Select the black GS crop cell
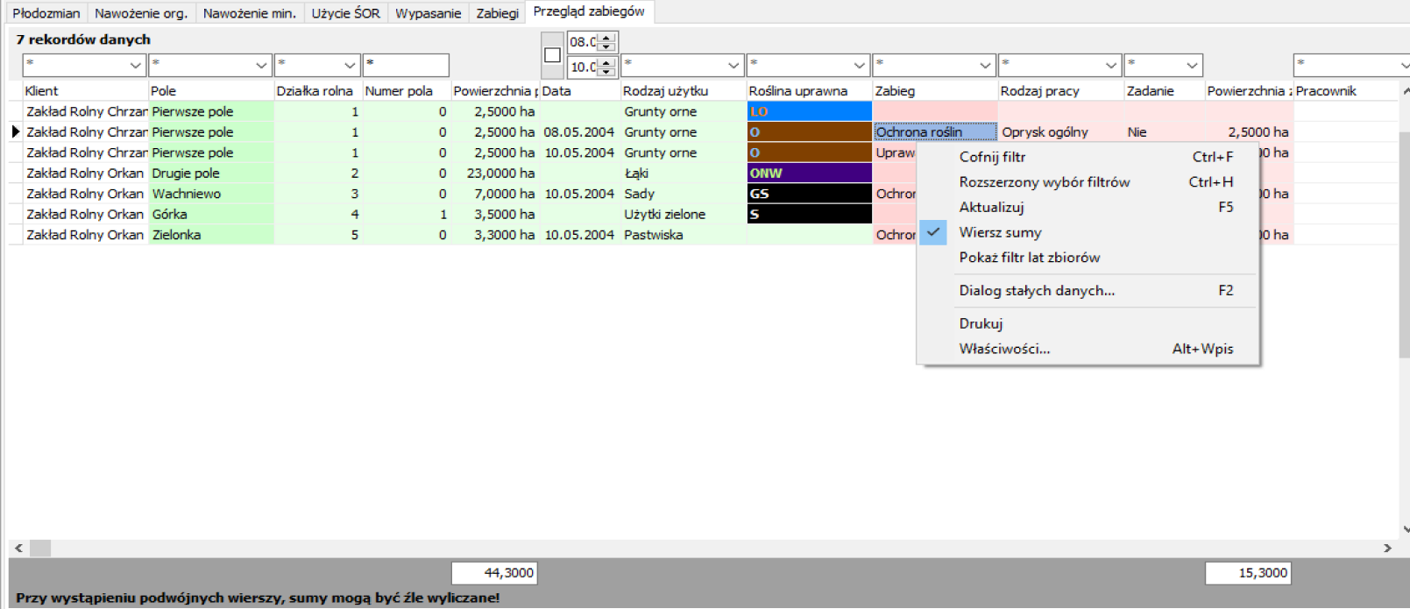Screen dimensions: 1410x609 coord(809,194)
